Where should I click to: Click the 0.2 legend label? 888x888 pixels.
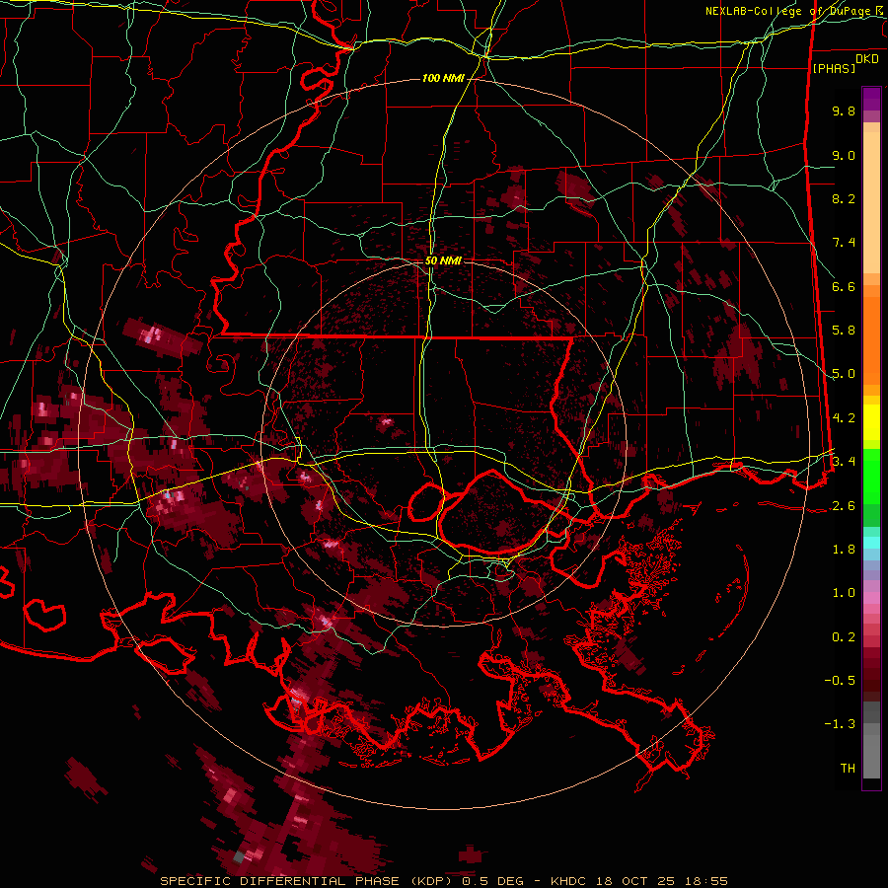[x=844, y=637]
